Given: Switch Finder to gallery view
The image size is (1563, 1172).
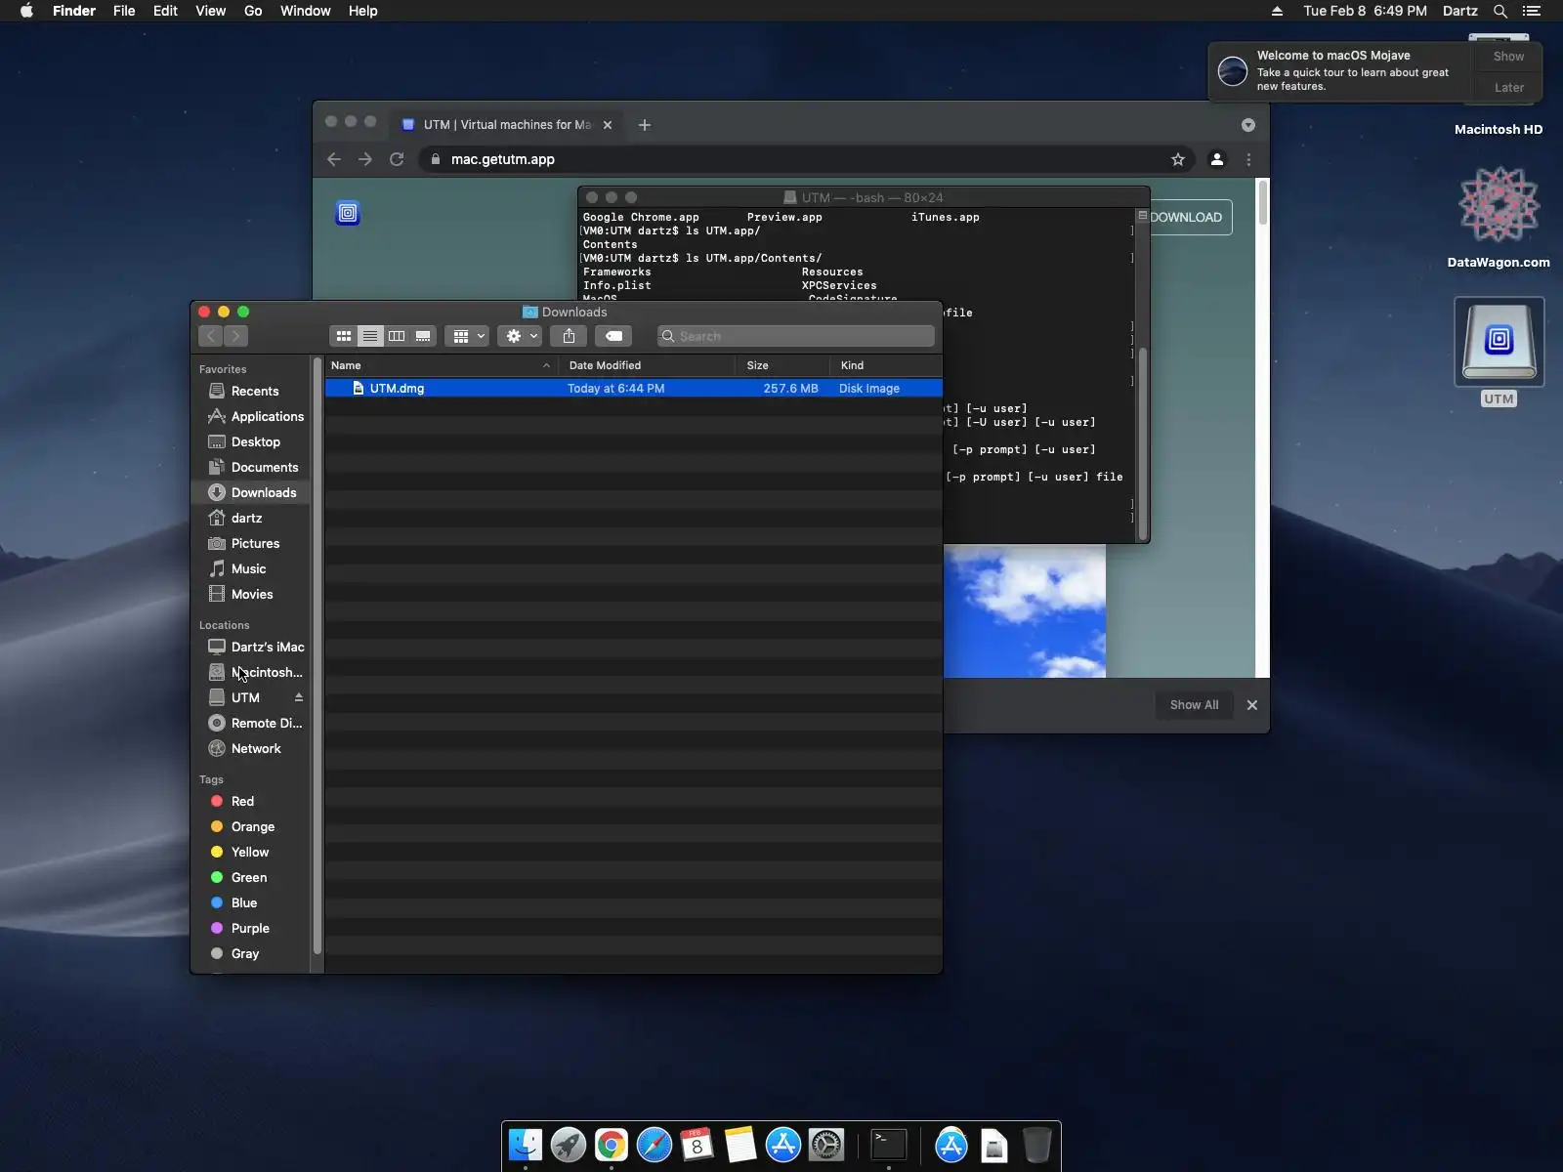Looking at the screenshot, I should tap(423, 336).
